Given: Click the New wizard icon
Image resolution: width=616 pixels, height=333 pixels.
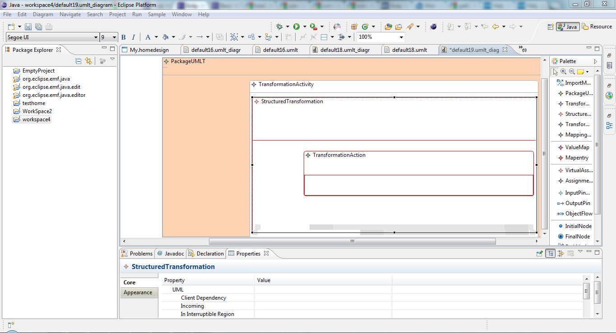Looking at the screenshot, I should point(11,27).
